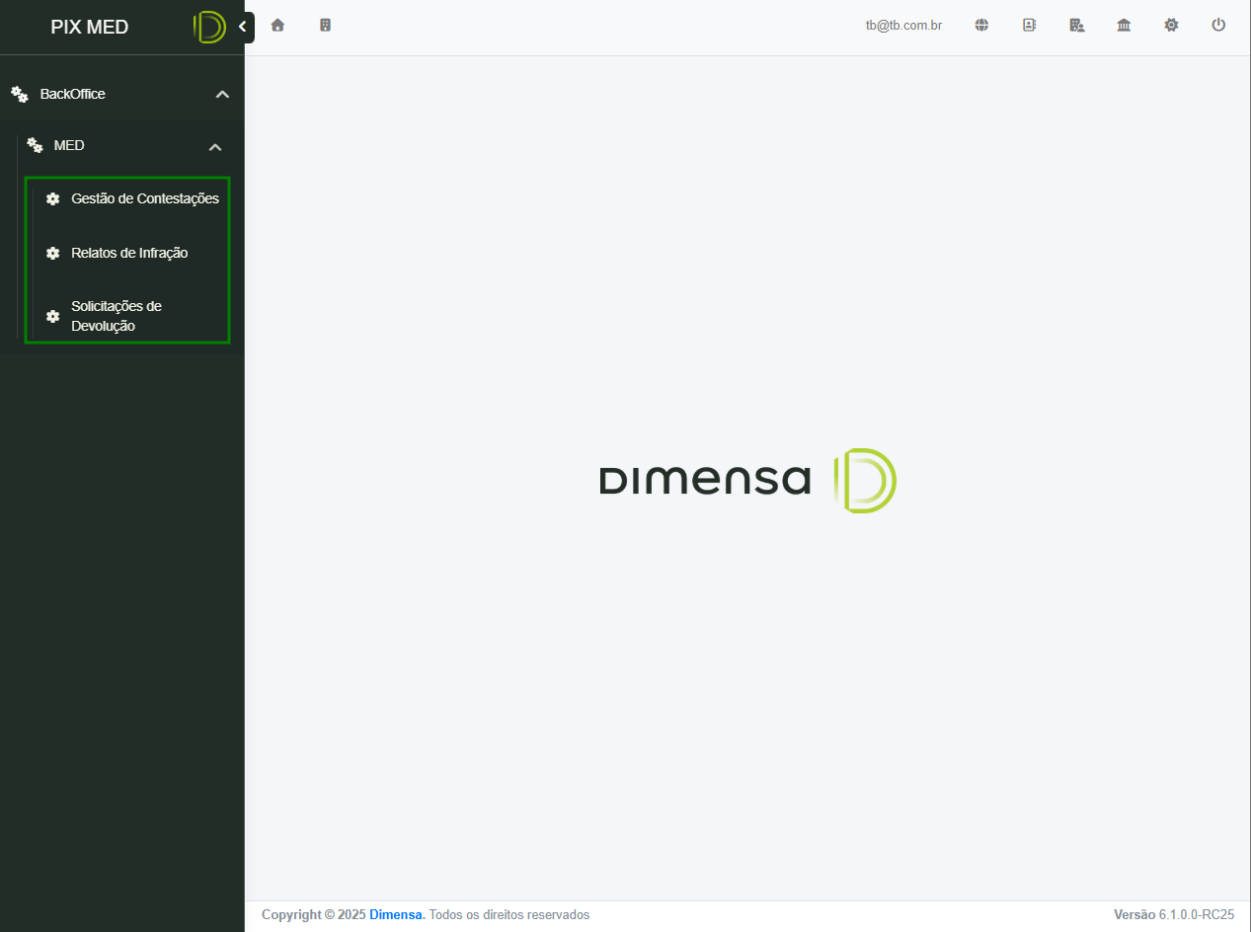Screen dimensions: 1251x932
Task: Follow the Dimensa footer link
Action: (x=397, y=915)
